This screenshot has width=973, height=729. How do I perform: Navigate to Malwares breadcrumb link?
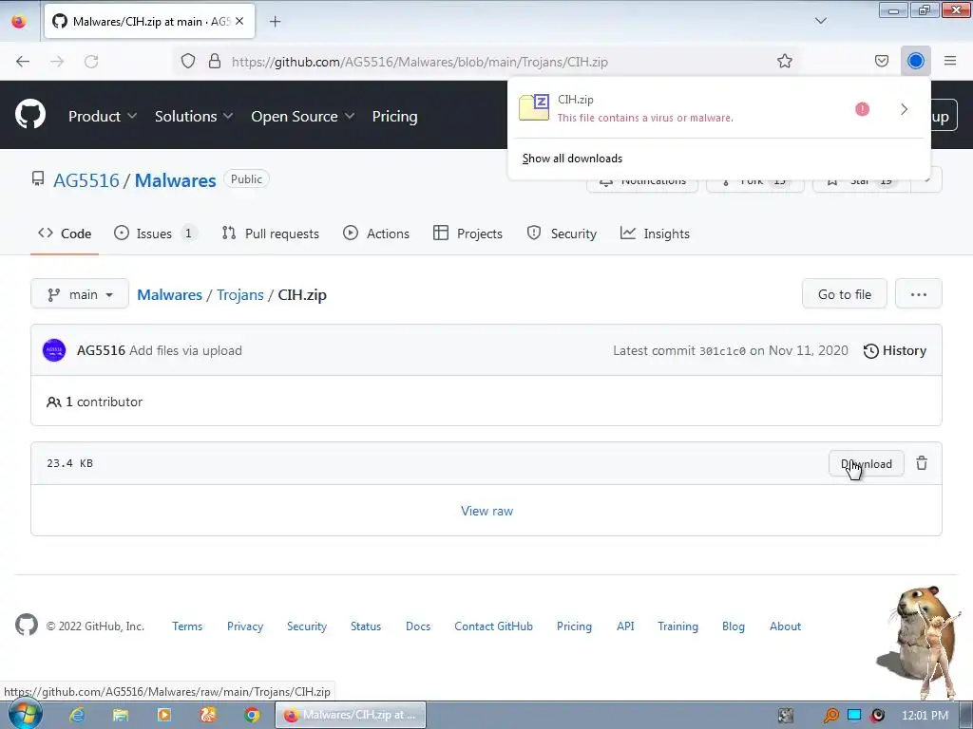tap(169, 294)
